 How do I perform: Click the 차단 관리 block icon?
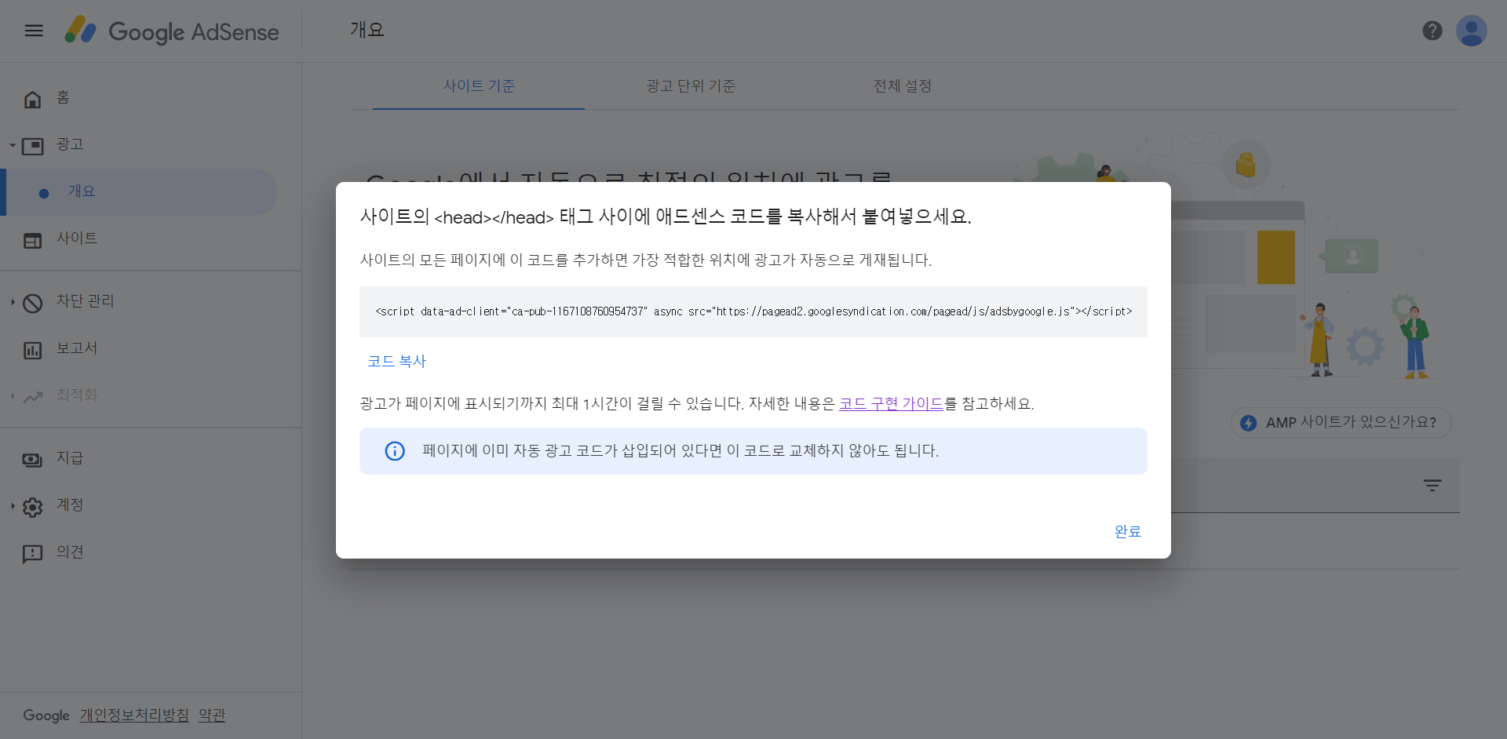pyautogui.click(x=32, y=303)
